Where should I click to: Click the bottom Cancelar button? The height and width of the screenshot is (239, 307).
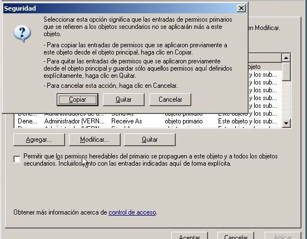pos(236,236)
